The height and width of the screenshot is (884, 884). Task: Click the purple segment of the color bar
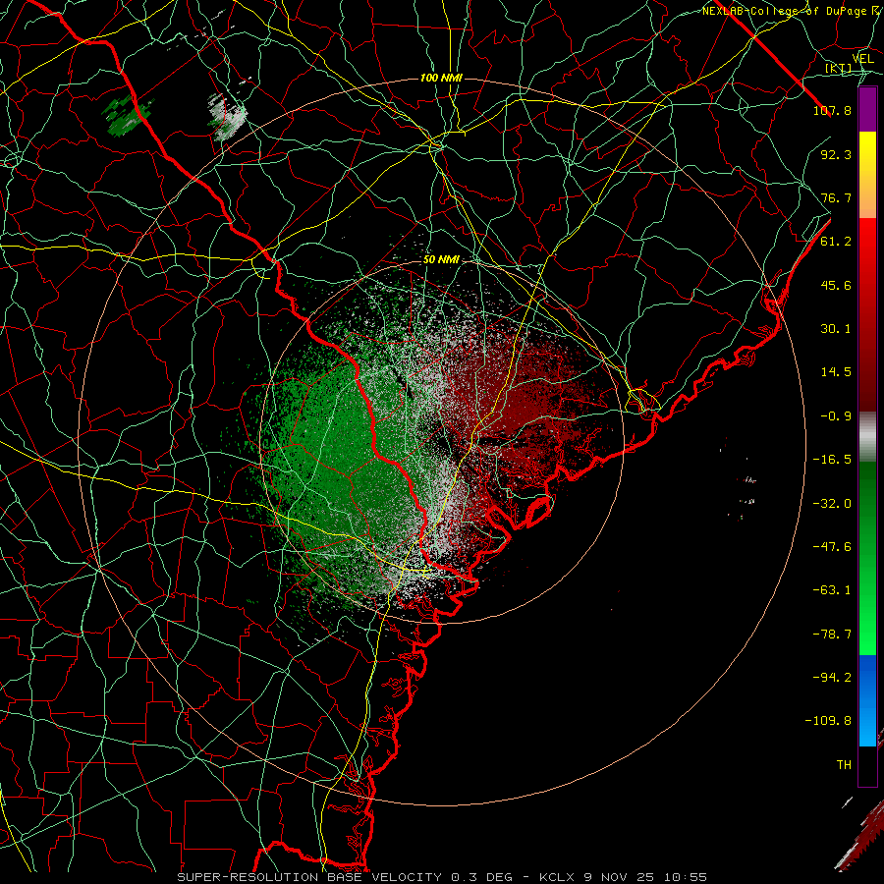click(867, 109)
